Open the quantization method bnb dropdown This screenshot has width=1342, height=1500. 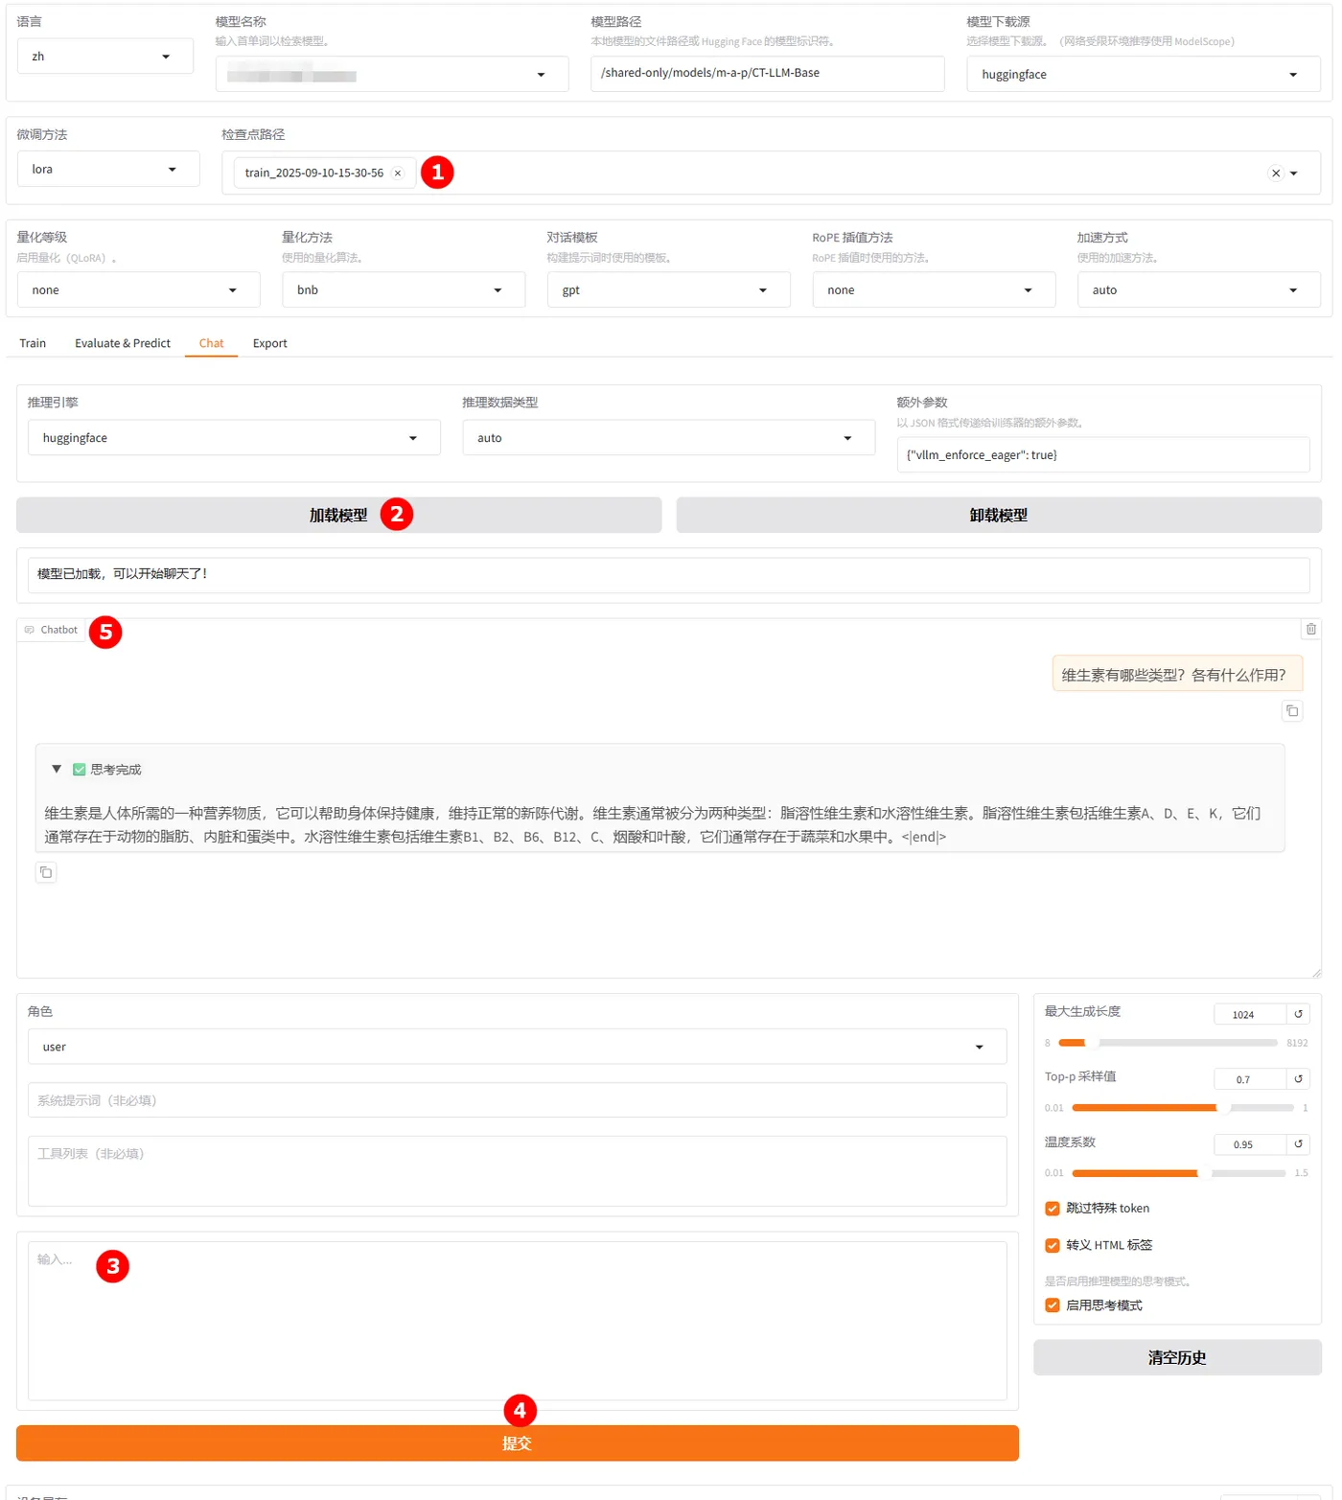point(404,290)
